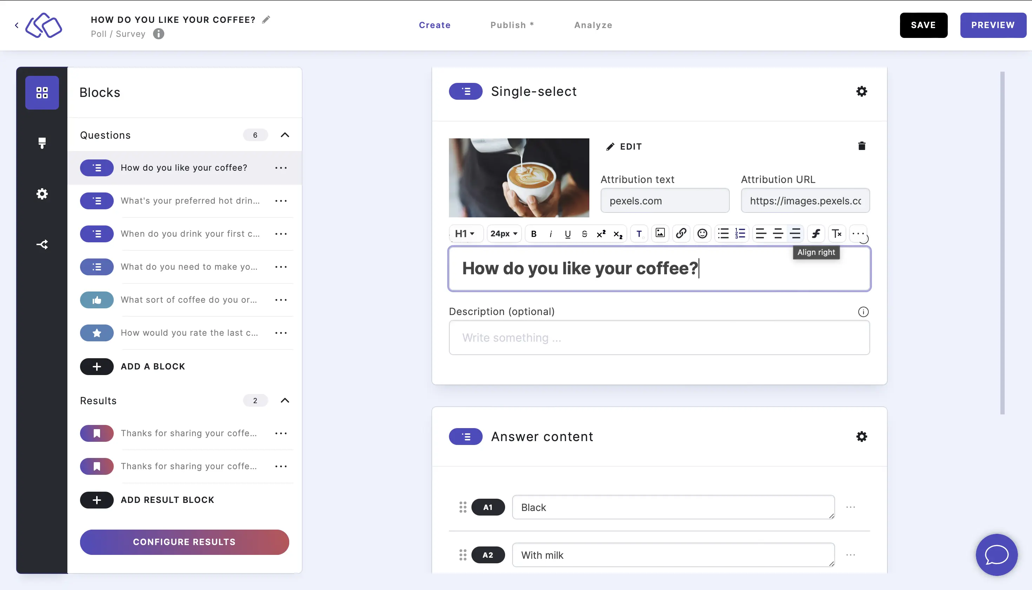Click the bold formatting icon

[x=534, y=233]
